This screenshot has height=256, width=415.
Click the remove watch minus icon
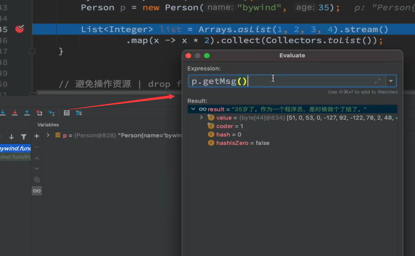[37, 147]
